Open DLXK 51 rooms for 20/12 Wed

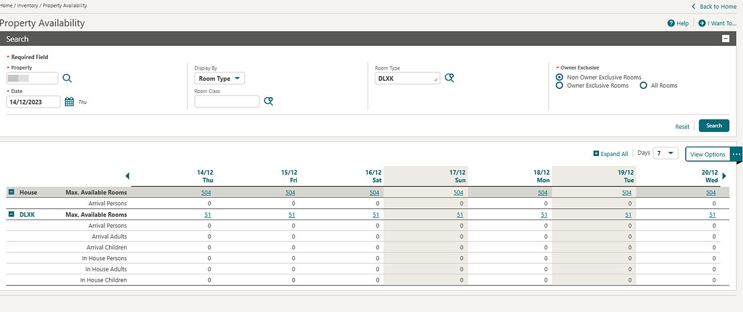pos(712,215)
